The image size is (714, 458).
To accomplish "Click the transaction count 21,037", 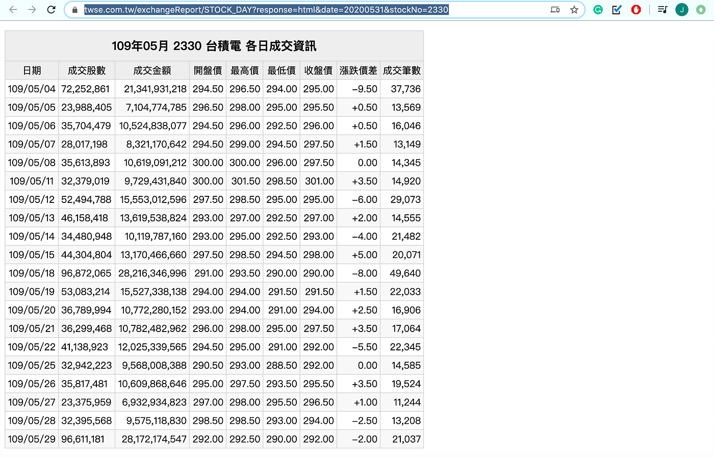I will coord(406,439).
